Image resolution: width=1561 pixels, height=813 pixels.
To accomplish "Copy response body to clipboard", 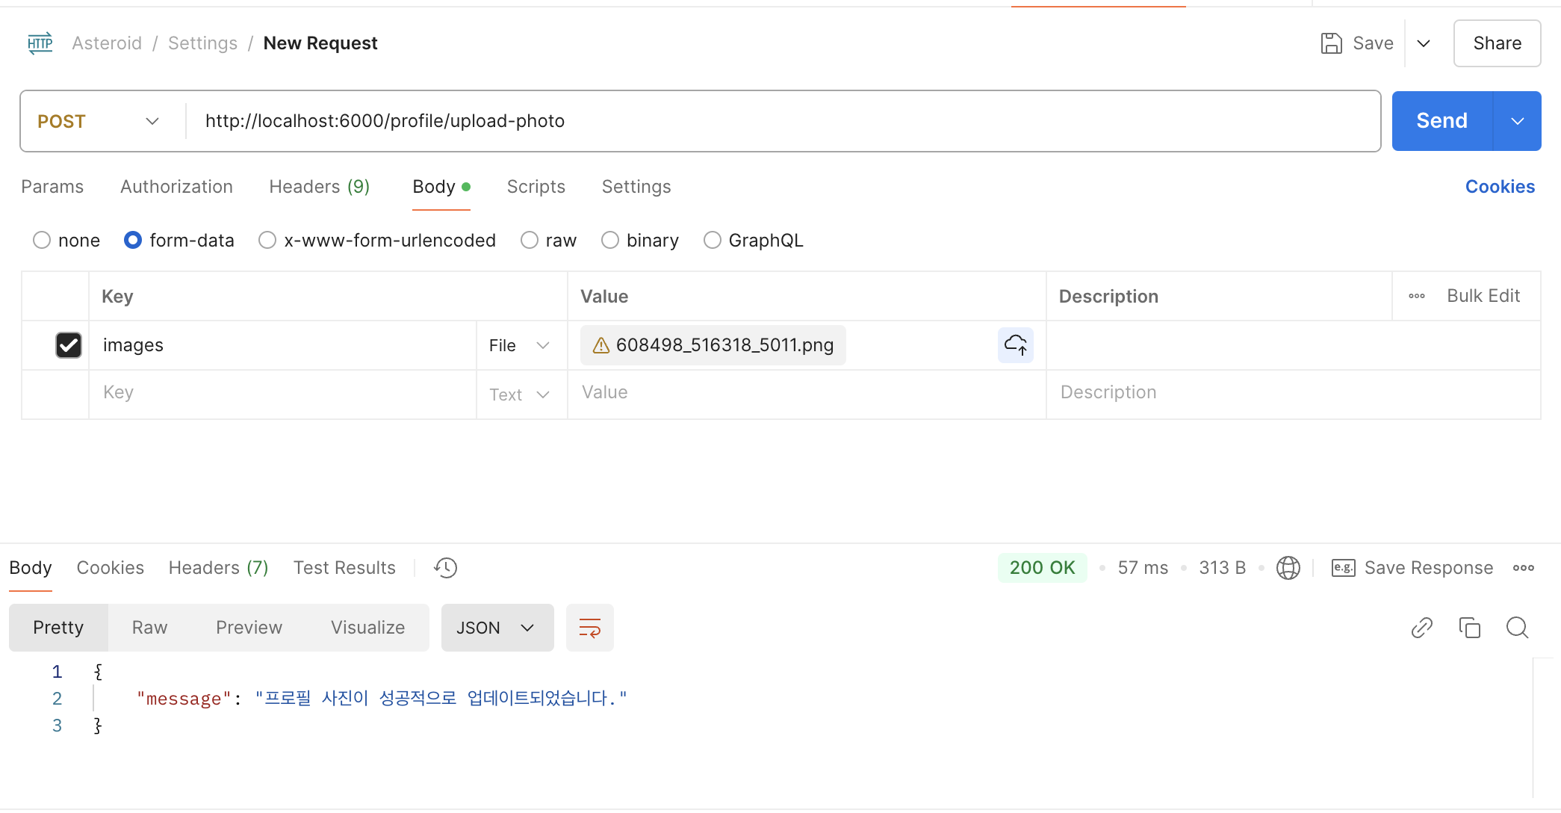I will coord(1469,628).
